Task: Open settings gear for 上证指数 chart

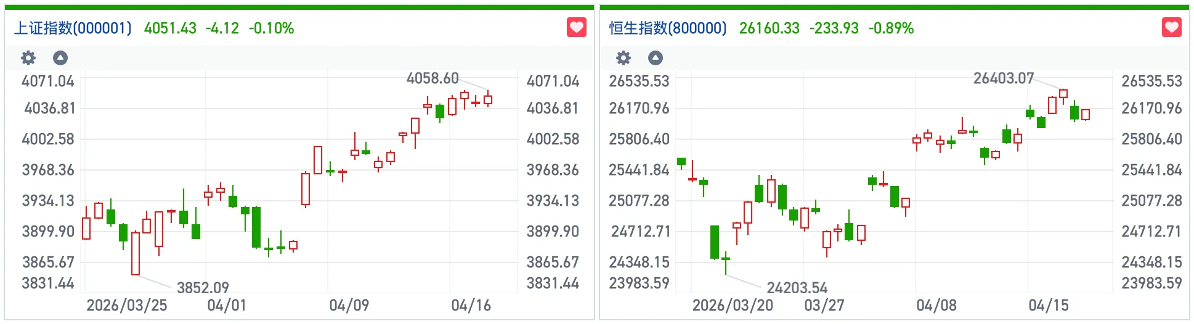Action: click(x=28, y=58)
